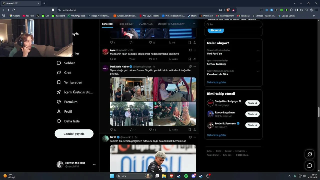Switch to Eternal Fire Community tab
Screen dimensions: 320x180
(171, 24)
